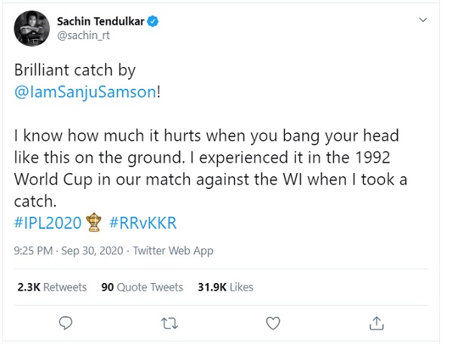Retweet this tweet using the retweet icon
The width and height of the screenshot is (452, 344).
[169, 323]
